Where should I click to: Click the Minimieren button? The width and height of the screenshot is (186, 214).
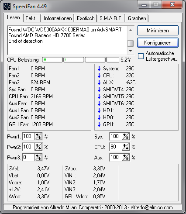pyautogui.click(x=158, y=31)
